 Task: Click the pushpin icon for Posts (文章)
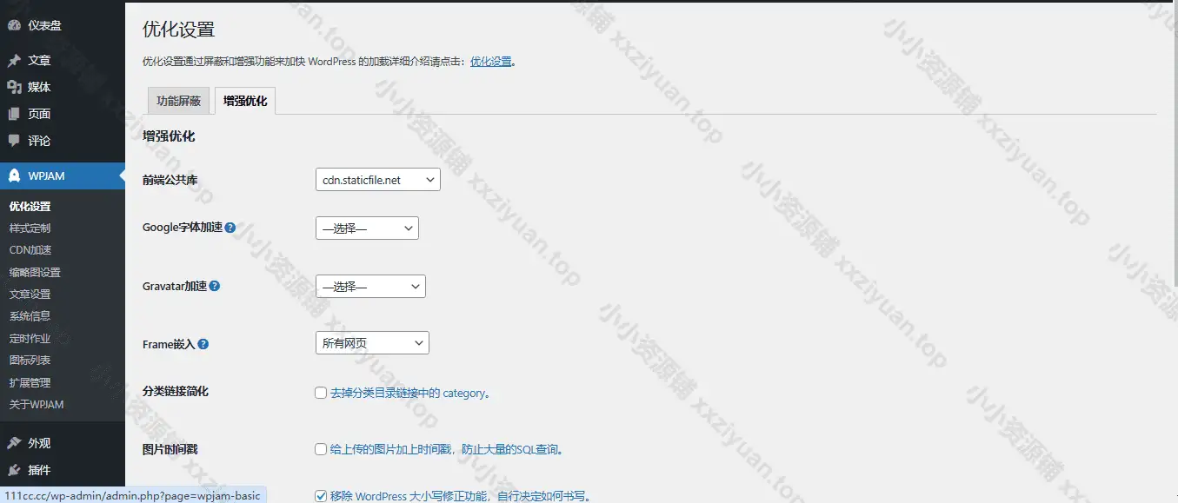click(x=14, y=61)
